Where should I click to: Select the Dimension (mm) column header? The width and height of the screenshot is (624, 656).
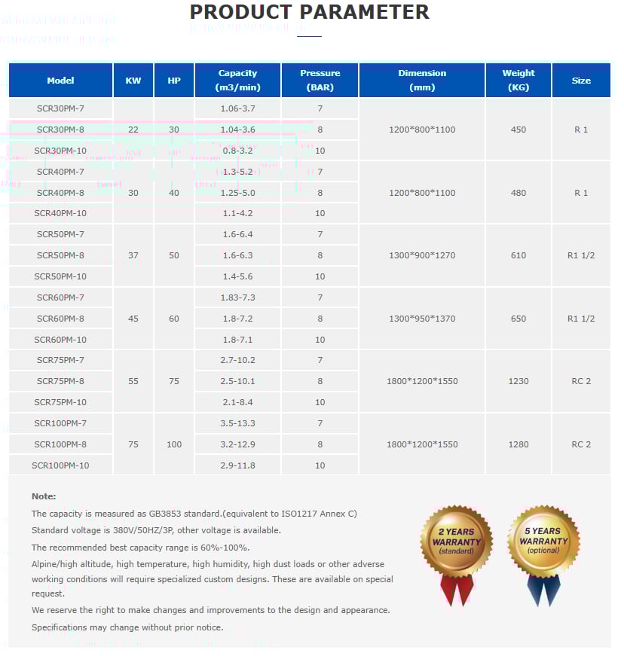click(x=422, y=81)
